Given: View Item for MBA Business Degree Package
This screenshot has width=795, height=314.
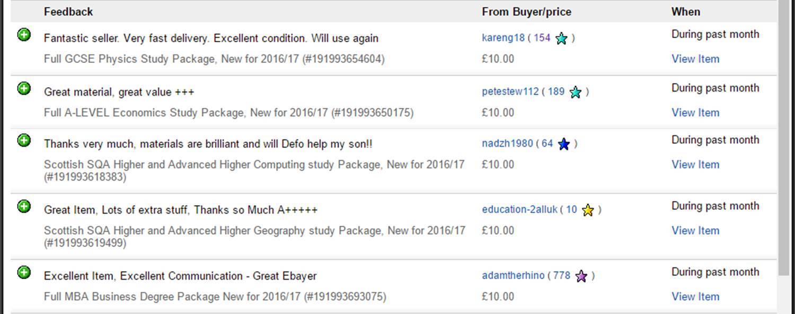Looking at the screenshot, I should click(695, 297).
